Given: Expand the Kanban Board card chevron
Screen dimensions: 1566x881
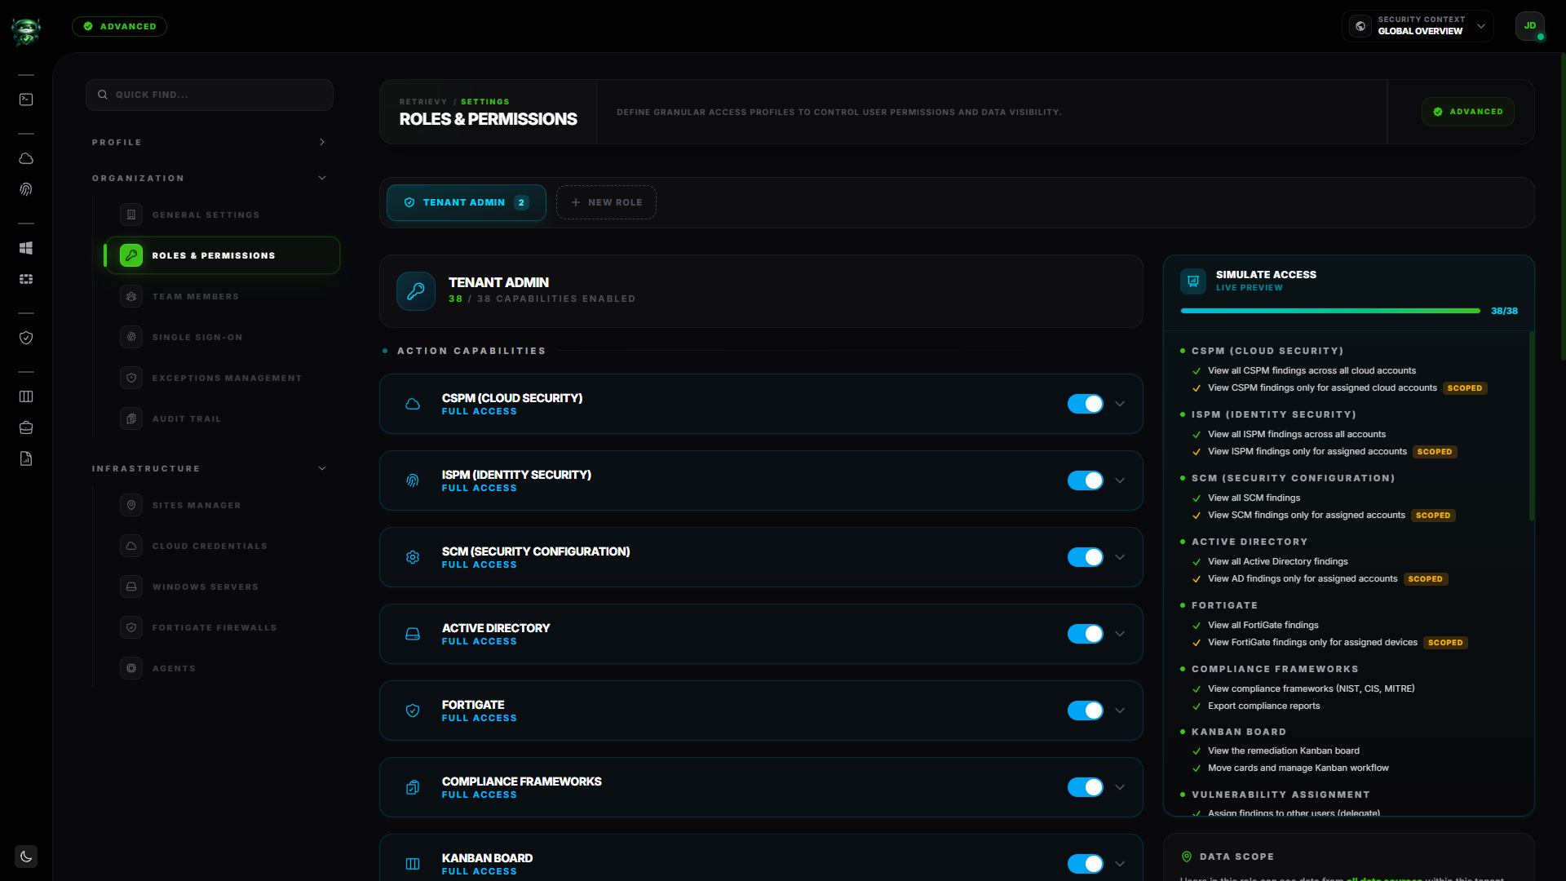Looking at the screenshot, I should 1120,864.
